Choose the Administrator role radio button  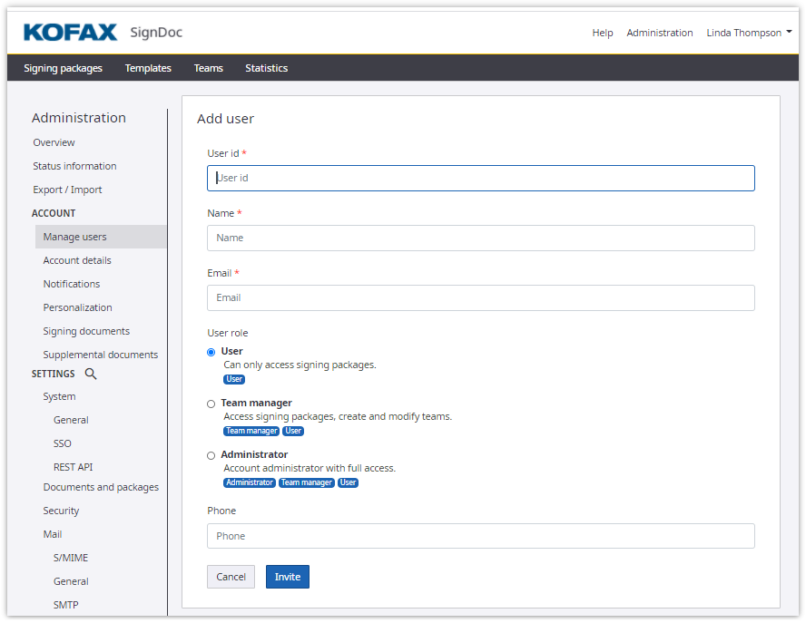[211, 455]
